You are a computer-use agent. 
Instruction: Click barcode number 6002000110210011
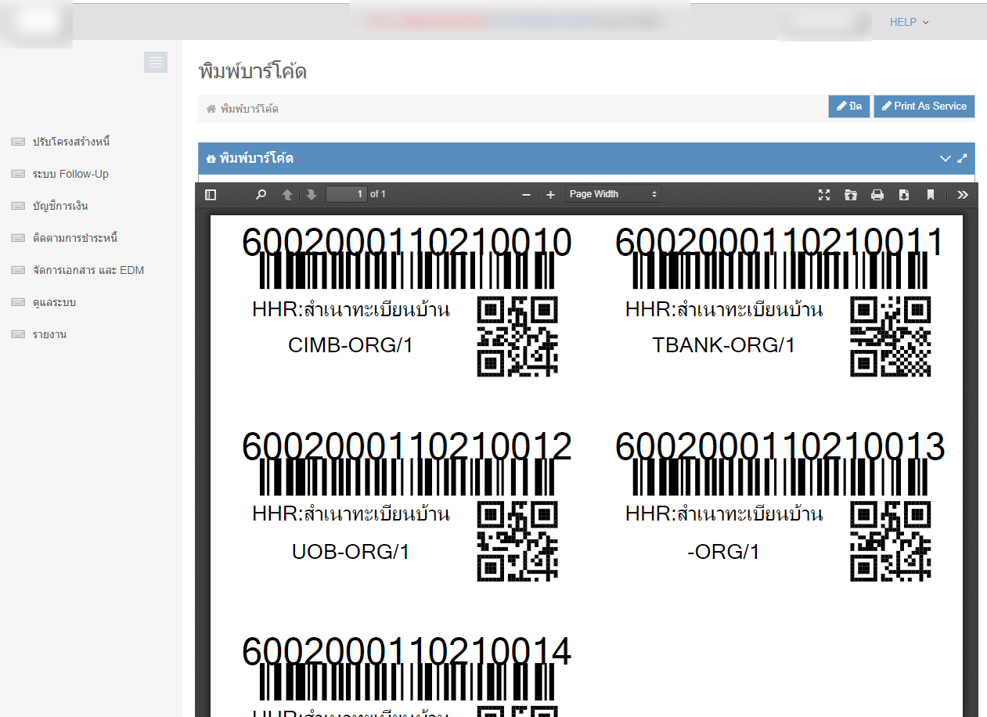(x=780, y=243)
